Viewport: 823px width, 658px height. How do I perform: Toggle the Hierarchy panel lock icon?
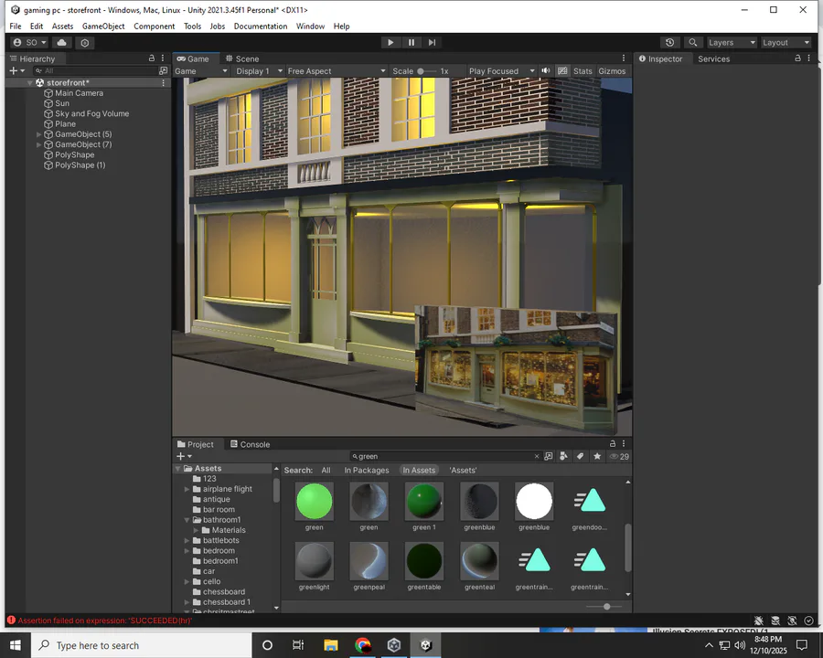[x=152, y=58]
